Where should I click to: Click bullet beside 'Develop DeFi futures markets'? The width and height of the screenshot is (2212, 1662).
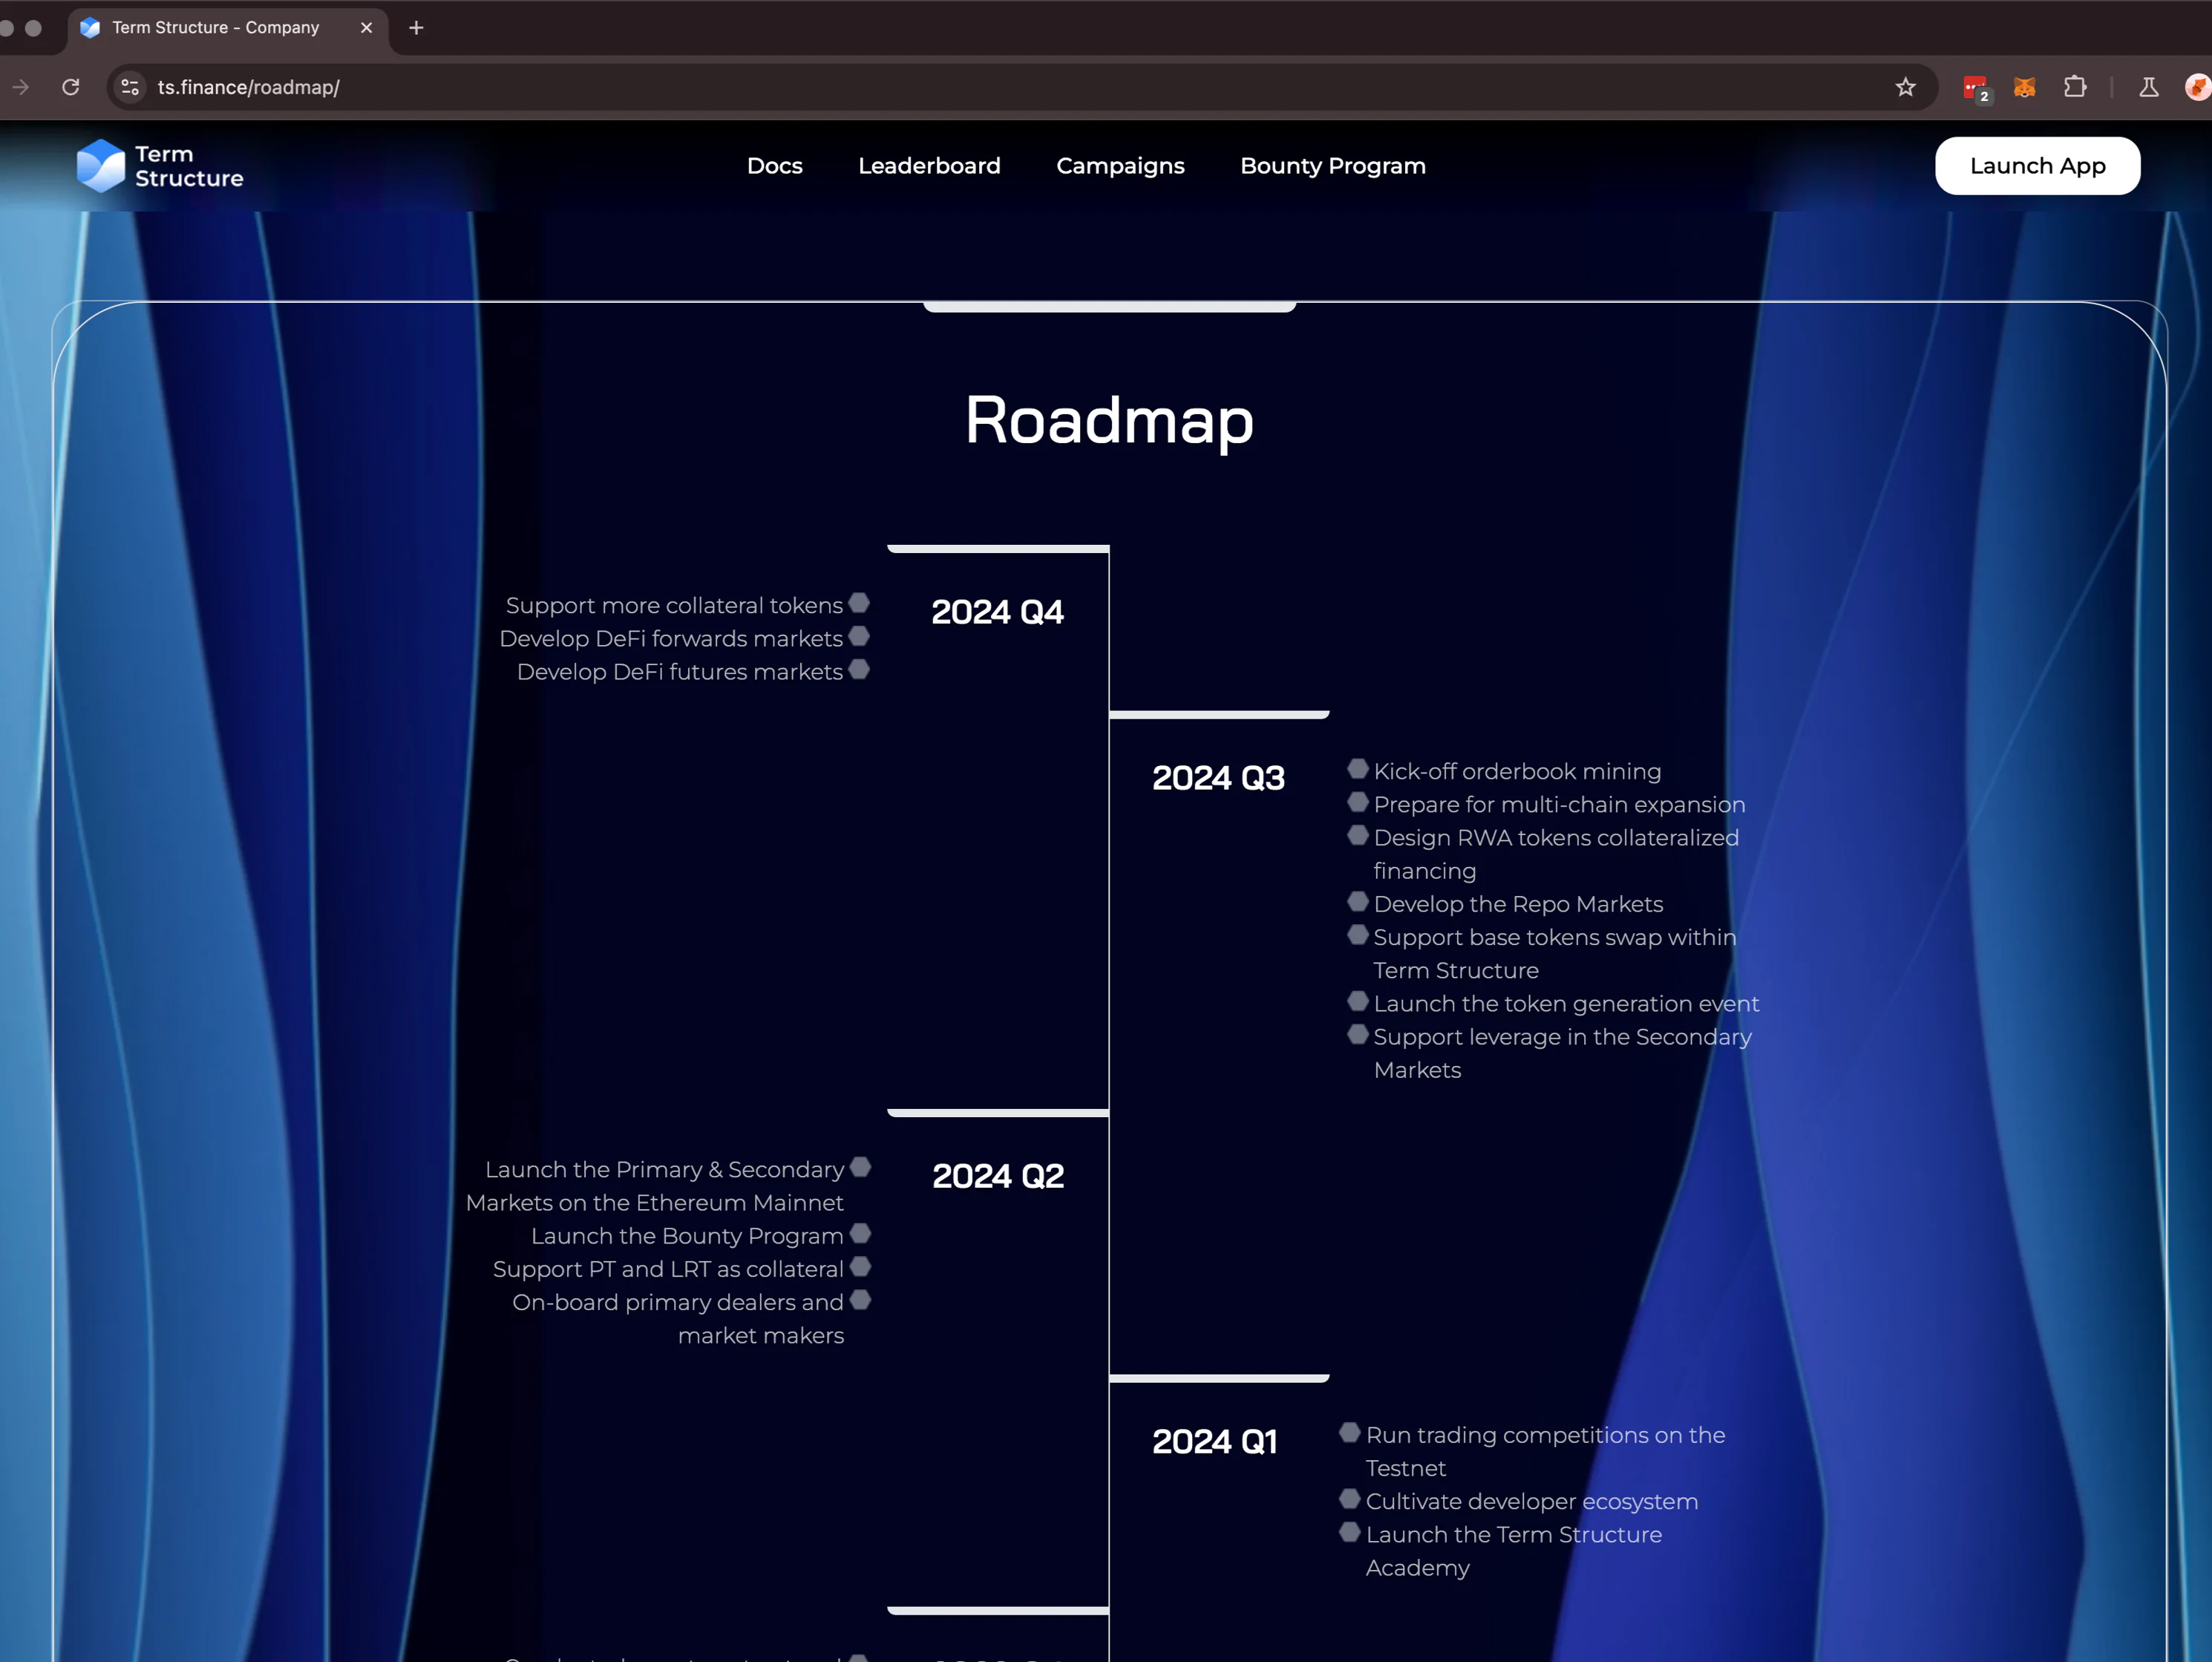859,670
